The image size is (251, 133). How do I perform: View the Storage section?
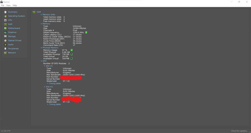[x=12, y=36]
